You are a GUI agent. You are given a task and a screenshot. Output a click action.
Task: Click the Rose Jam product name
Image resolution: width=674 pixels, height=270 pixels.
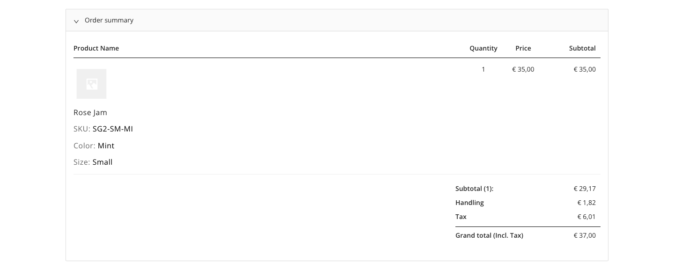pyautogui.click(x=90, y=112)
